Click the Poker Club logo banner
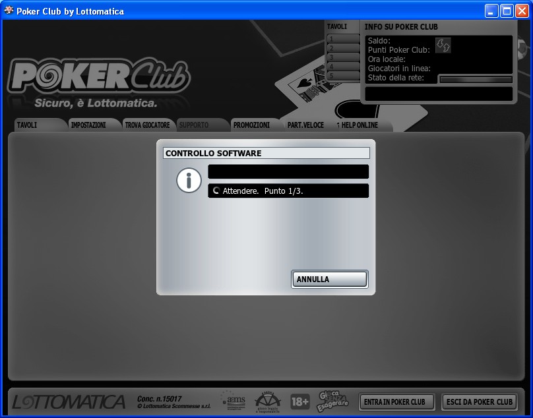 [99, 82]
